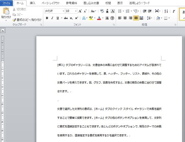Toggle italic formatting
The image size is (185, 142).
[x=52, y=18]
